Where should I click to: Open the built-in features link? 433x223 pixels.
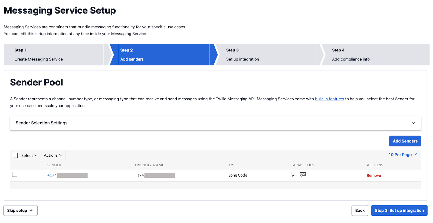pyautogui.click(x=329, y=99)
